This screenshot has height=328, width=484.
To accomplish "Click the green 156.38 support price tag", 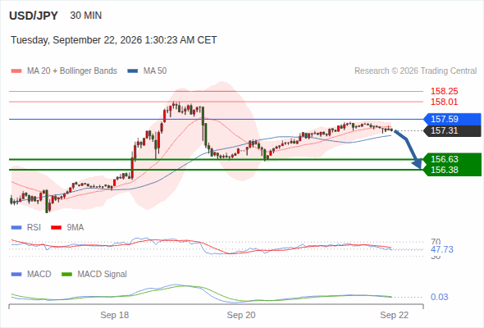I will point(452,170).
